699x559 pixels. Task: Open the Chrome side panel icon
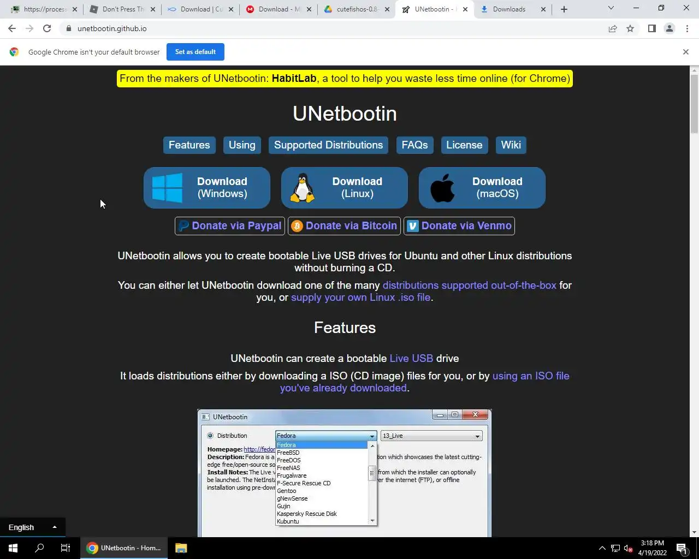(651, 28)
